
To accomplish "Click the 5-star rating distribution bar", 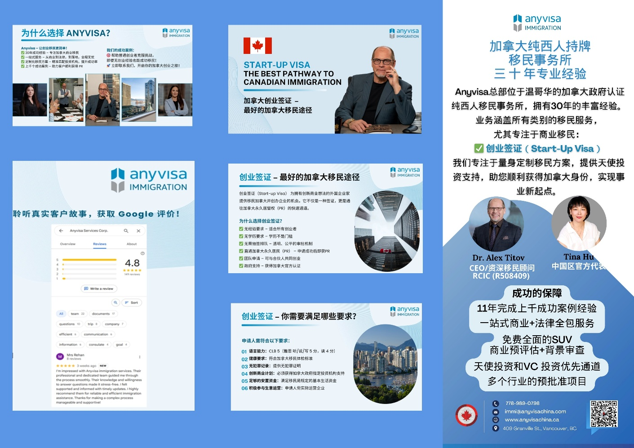I will [x=89, y=260].
